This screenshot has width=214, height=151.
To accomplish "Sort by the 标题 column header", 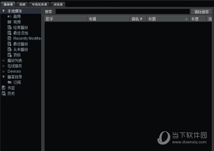I will tap(168, 19).
